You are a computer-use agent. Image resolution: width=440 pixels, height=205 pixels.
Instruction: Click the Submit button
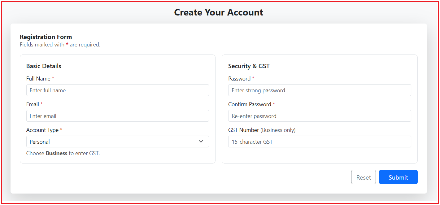(398, 177)
